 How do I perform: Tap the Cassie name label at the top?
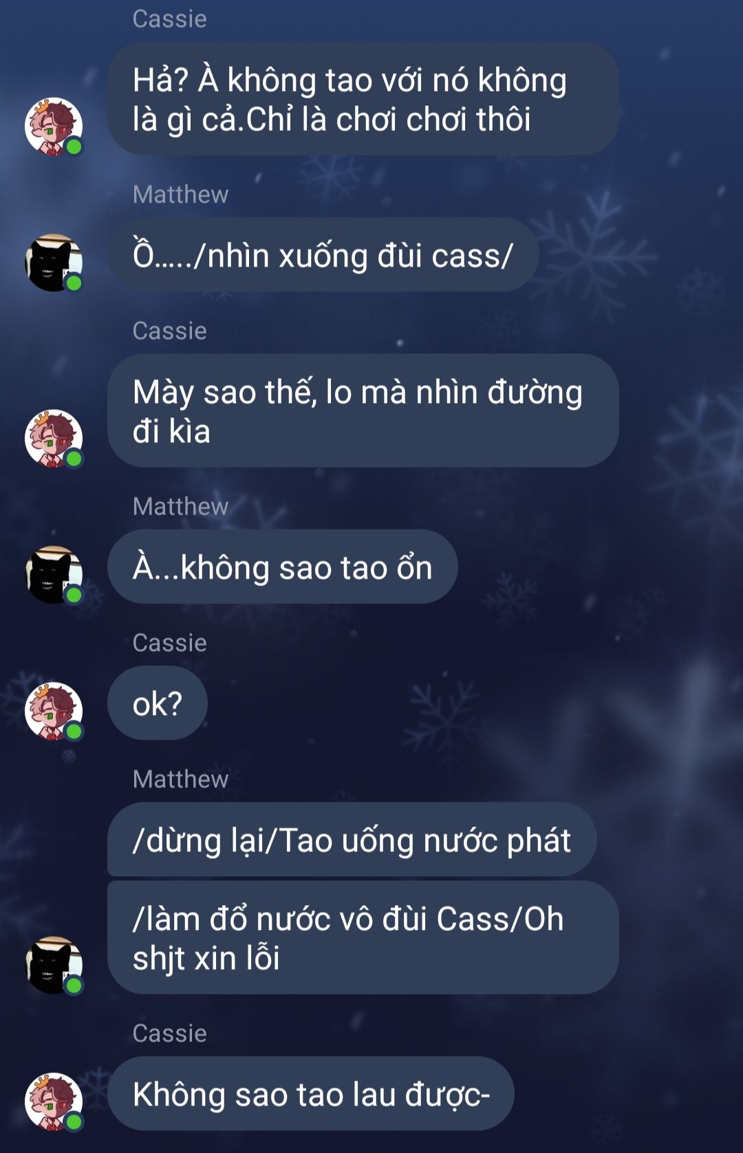[x=169, y=19]
